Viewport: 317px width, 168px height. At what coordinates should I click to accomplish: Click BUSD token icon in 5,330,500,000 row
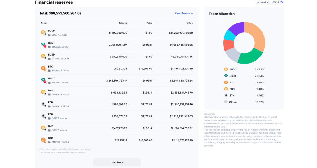point(43,57)
